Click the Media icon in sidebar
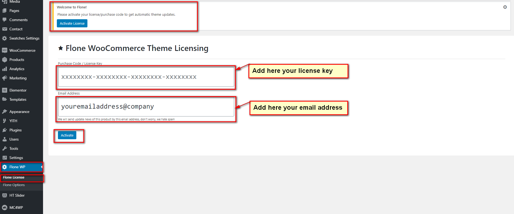514x214 pixels. pyautogui.click(x=5, y=2)
